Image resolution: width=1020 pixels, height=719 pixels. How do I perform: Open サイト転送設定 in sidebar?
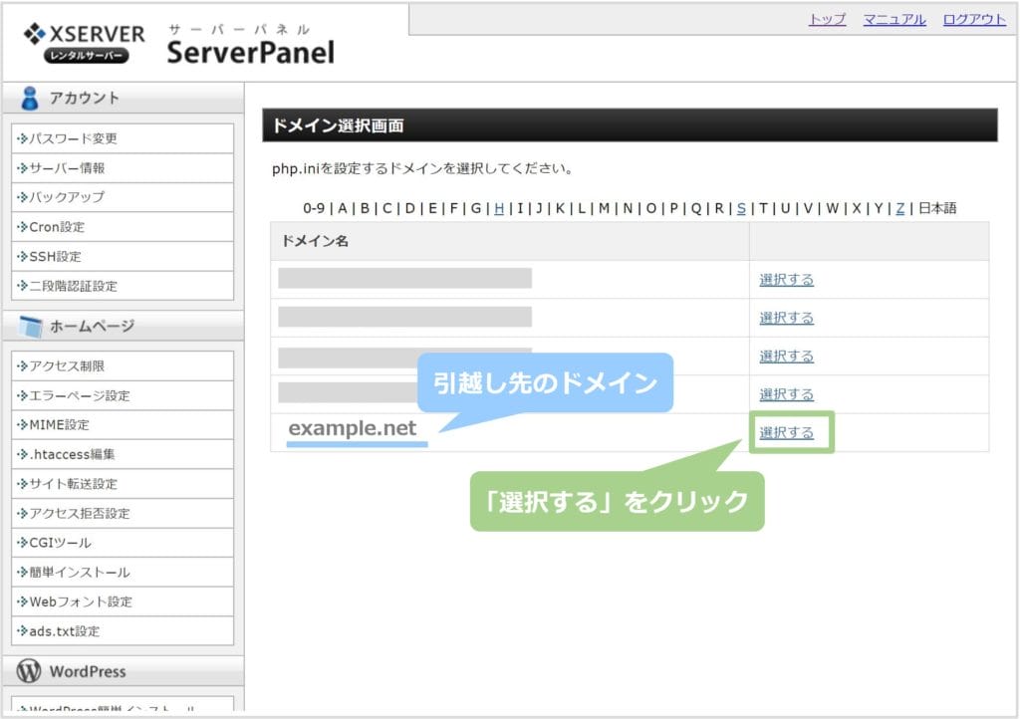(123, 484)
